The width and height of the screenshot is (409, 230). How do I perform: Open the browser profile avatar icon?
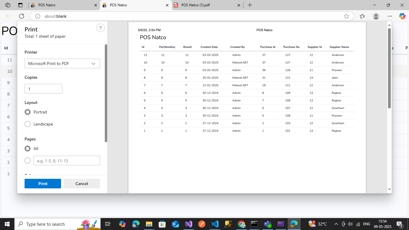pos(376,16)
